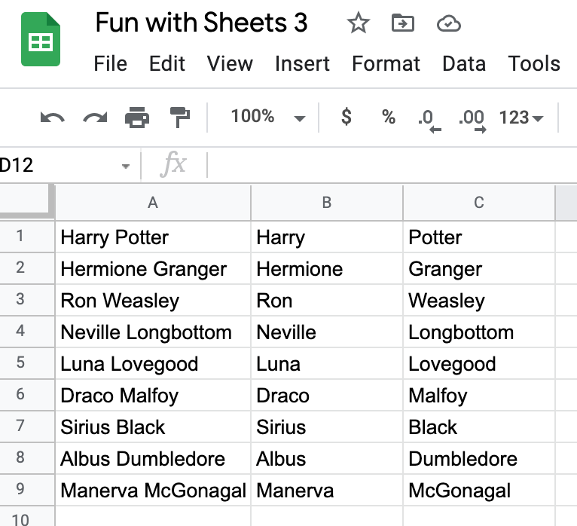Decrease decimal places button
The image size is (577, 526).
(428, 118)
